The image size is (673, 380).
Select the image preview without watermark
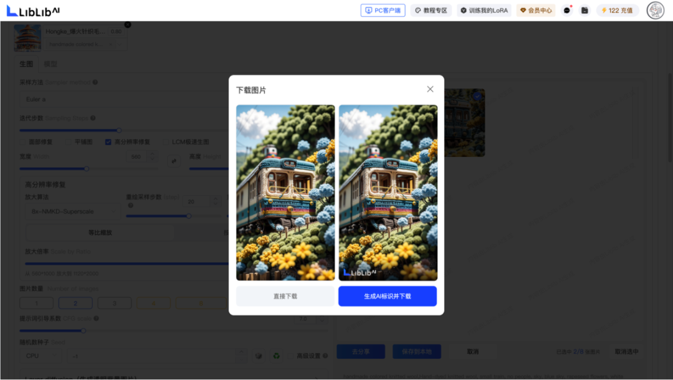[x=285, y=192]
